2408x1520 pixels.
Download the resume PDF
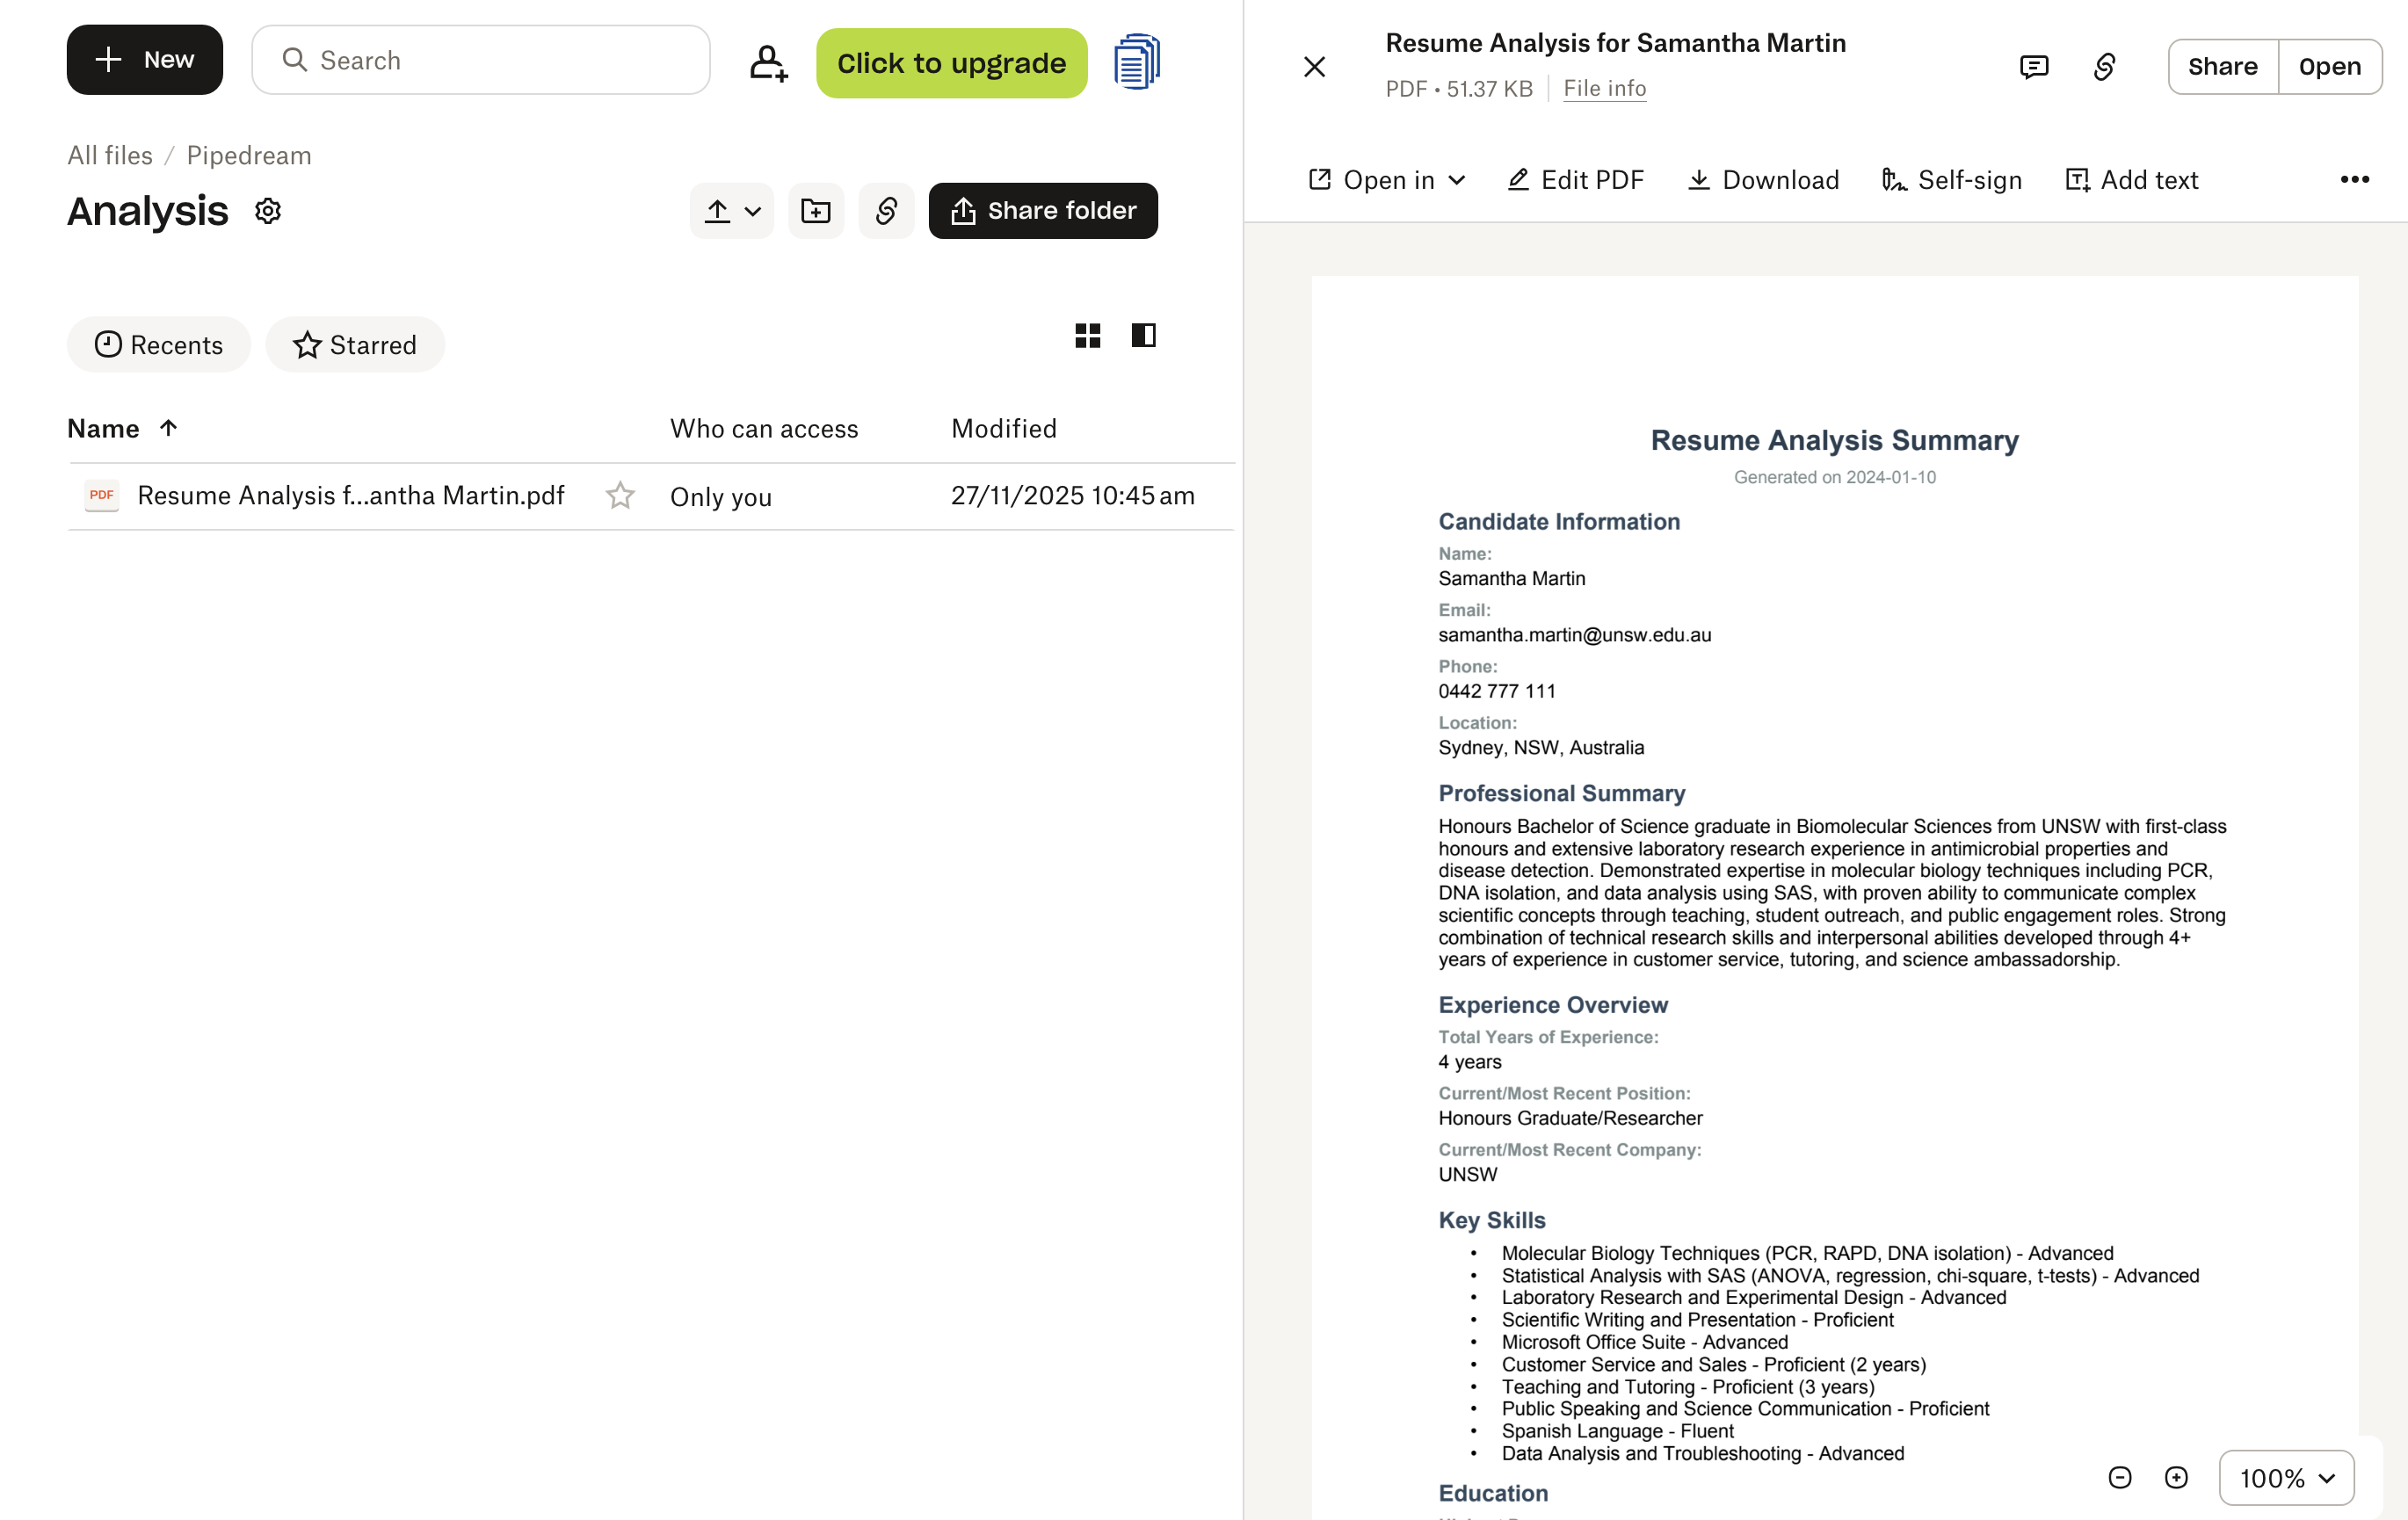1762,180
